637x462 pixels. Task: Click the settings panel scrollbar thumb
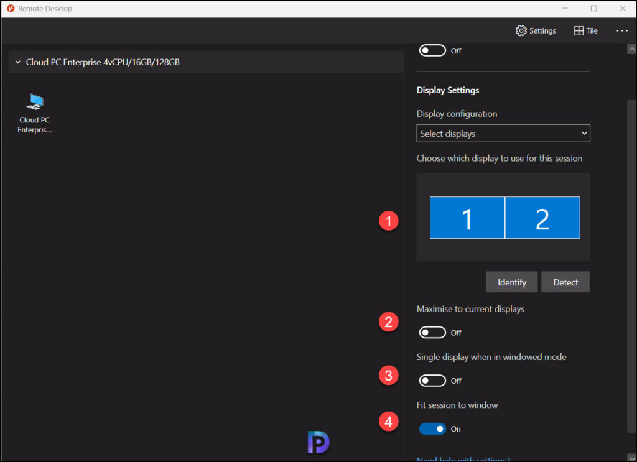tap(631, 267)
